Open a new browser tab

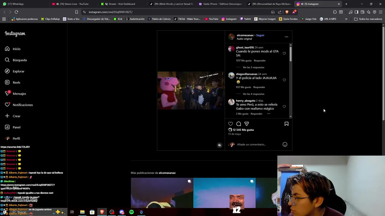(x=346, y=4)
